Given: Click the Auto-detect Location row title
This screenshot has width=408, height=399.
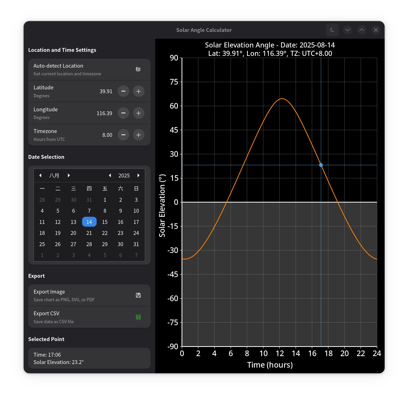Looking at the screenshot, I should 58,66.
